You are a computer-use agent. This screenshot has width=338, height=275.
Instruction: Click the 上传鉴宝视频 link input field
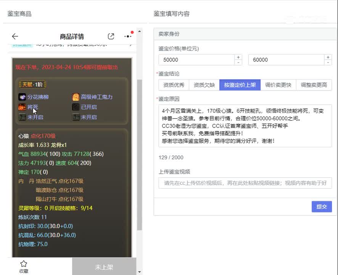pos(245,183)
